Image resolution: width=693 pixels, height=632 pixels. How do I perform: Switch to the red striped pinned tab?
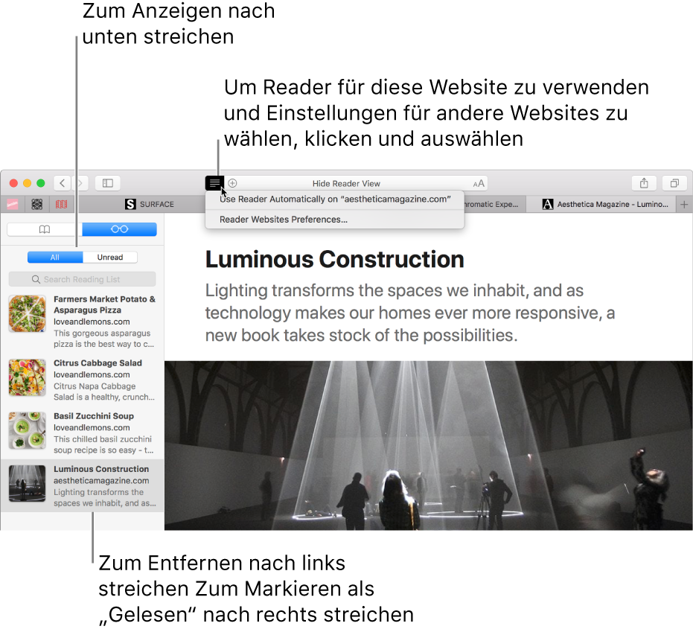[62, 204]
